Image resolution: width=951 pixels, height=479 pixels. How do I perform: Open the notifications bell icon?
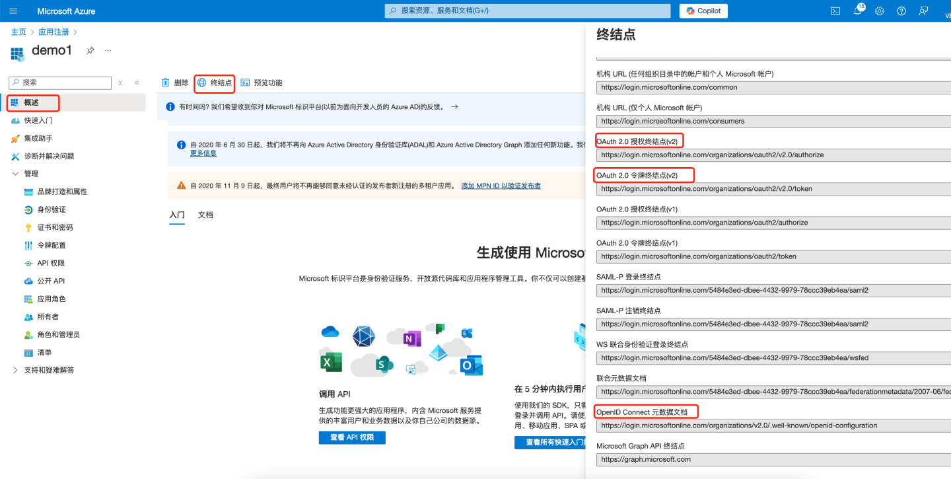pos(858,11)
